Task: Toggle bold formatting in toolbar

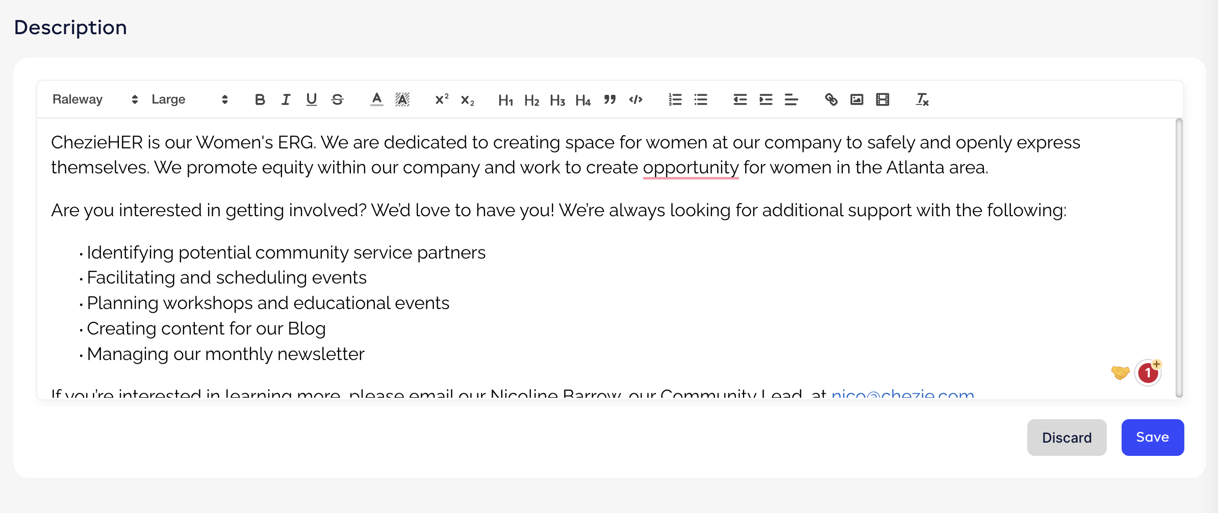Action: (260, 99)
